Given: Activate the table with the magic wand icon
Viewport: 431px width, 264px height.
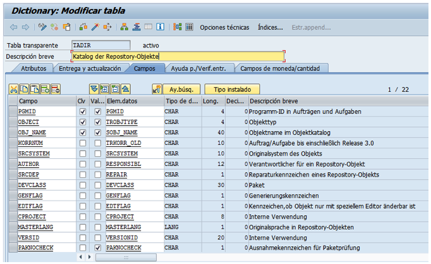Looking at the screenshot, I should tap(95, 27).
